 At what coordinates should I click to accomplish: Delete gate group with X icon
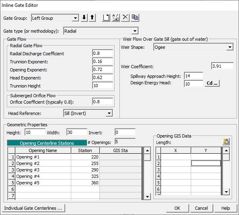[125, 18]
